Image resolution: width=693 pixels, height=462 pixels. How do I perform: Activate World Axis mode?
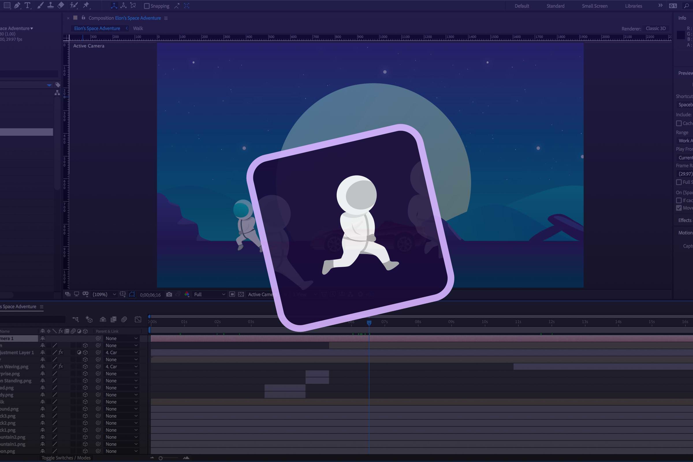124,5
